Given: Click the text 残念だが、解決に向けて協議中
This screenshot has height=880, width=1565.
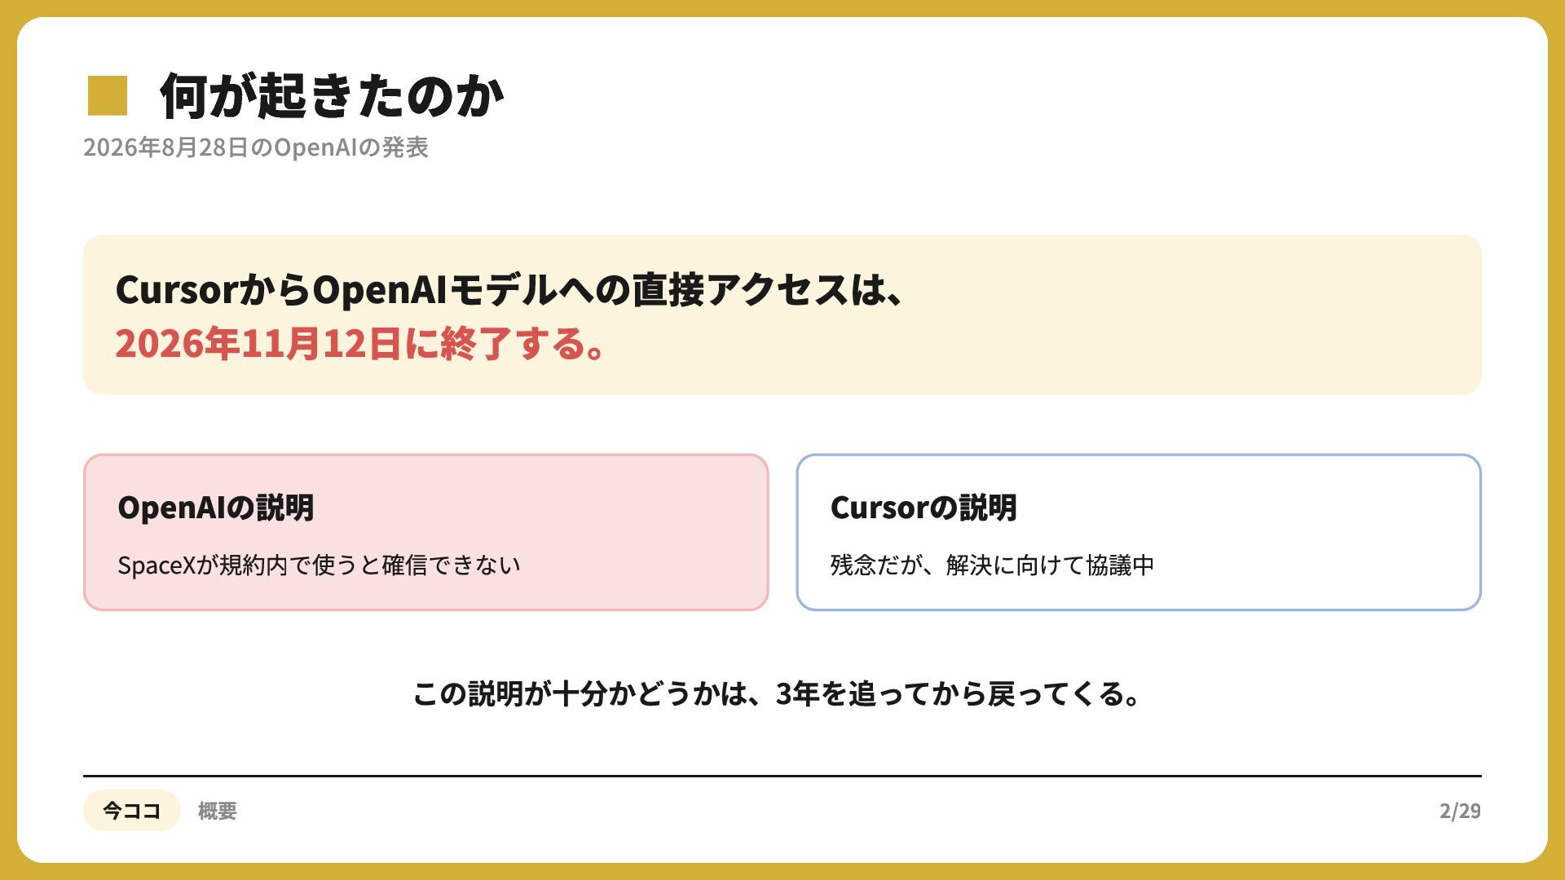Looking at the screenshot, I should click(992, 565).
